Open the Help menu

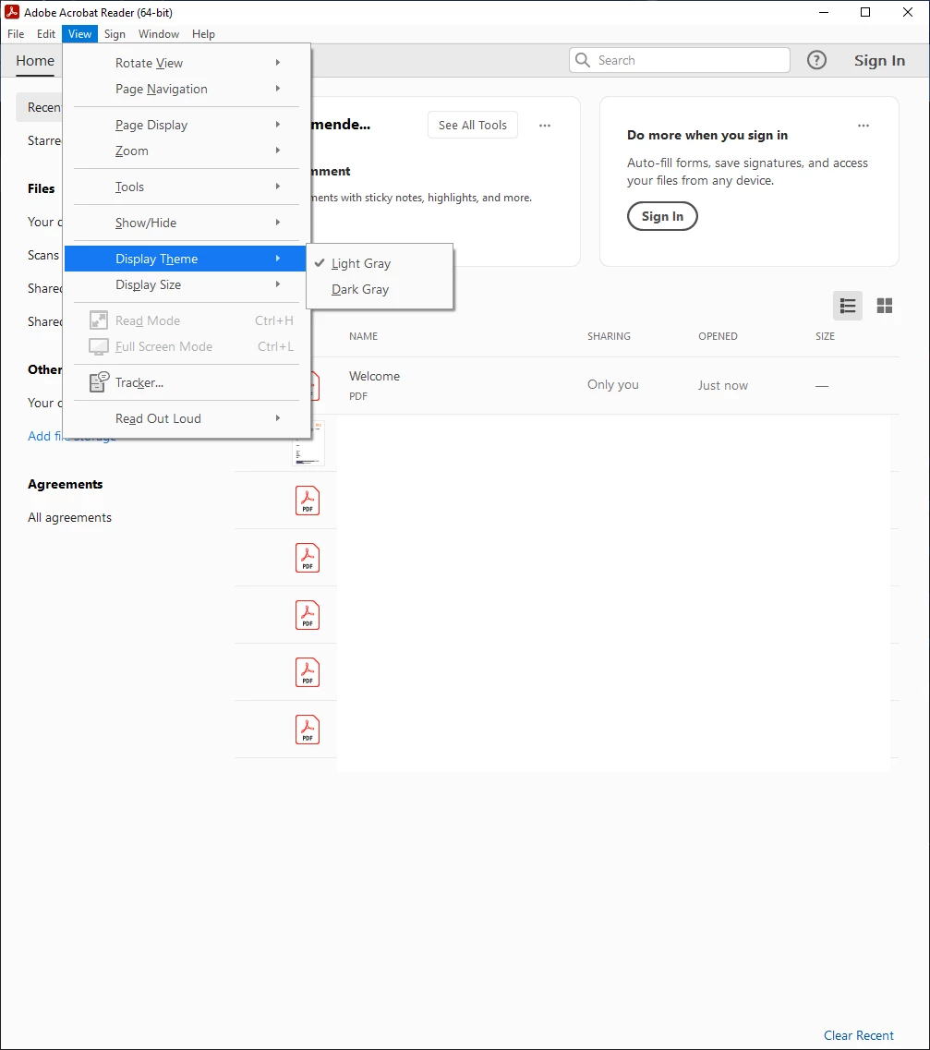tap(203, 34)
